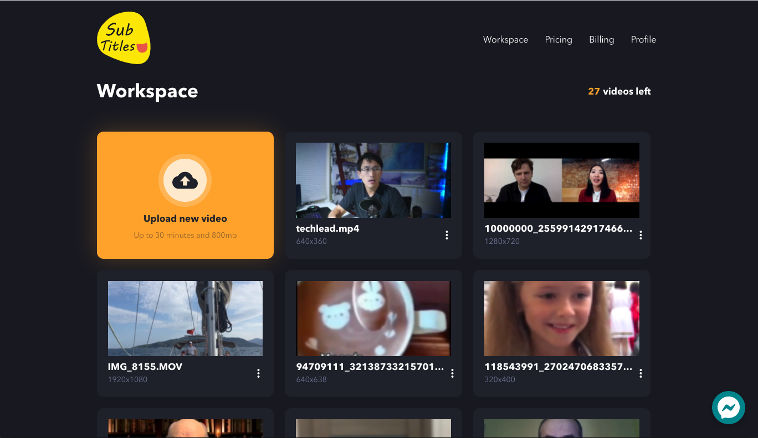Viewport: 758px width, 438px height.
Task: Open options menu for 94709111_32138733215701 video
Action: [x=452, y=373]
